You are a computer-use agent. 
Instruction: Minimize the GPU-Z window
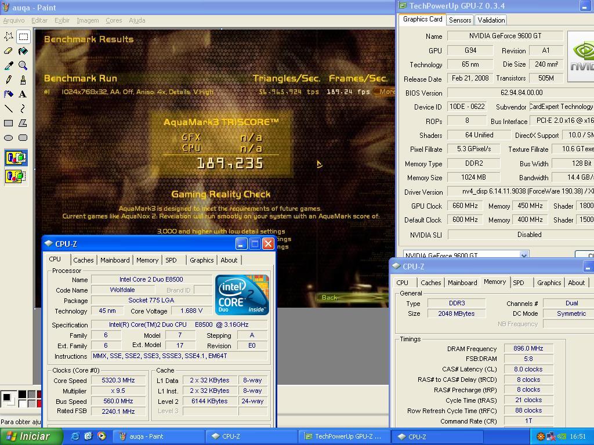586,6
